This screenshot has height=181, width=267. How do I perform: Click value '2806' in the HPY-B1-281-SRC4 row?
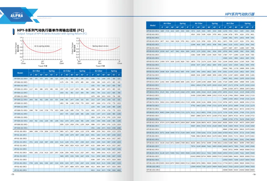[31, 131]
